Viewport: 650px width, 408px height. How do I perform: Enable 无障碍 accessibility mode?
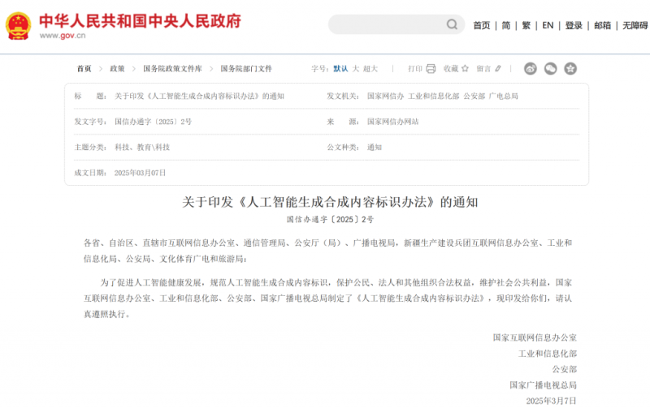pos(635,26)
